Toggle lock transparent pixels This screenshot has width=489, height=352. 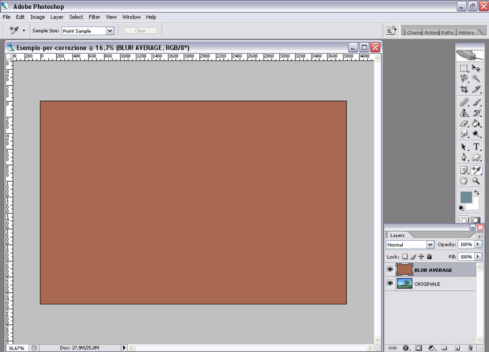[405, 257]
